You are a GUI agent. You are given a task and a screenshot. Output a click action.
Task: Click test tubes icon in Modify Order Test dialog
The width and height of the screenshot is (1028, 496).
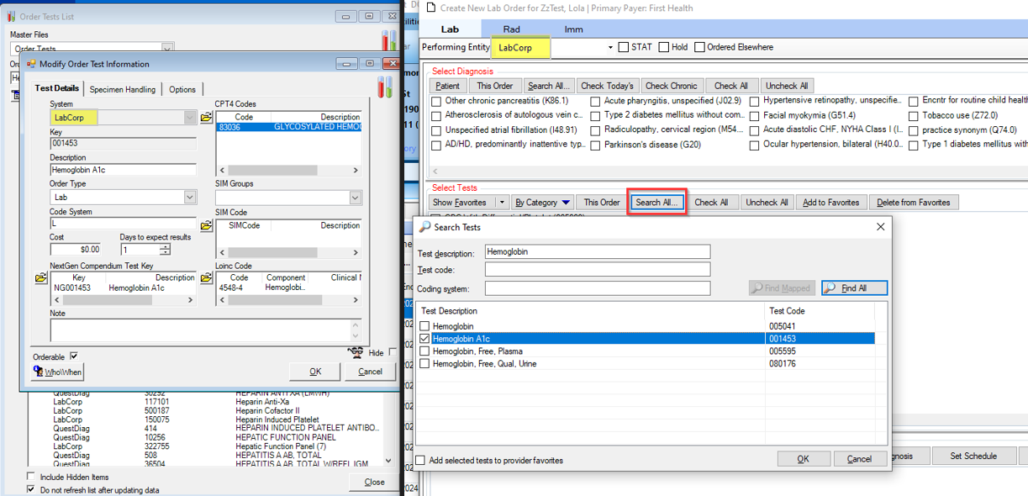pos(385,87)
